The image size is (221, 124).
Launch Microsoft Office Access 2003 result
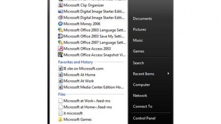[x=87, y=49]
